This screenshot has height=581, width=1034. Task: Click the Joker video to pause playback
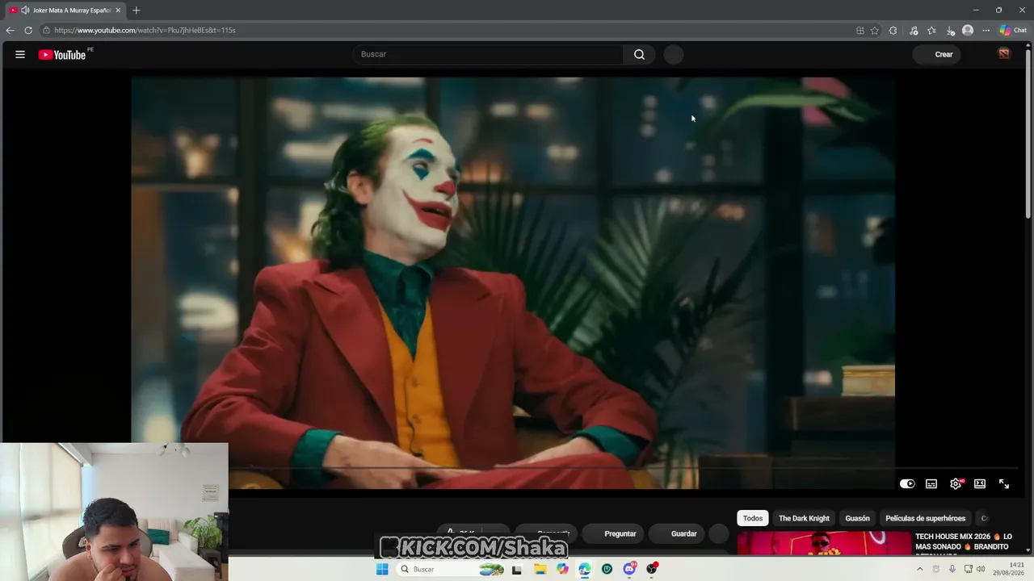(513, 282)
